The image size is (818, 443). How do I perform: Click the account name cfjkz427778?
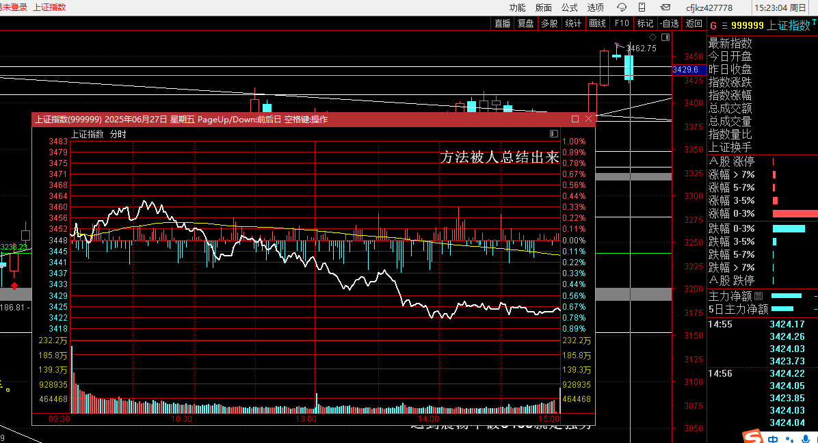[x=709, y=8]
